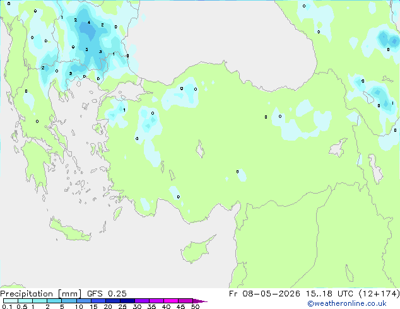
Task: Click the legend scale label '35'
Action: 151,306
